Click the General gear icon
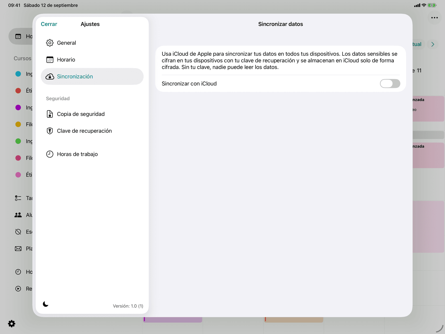Image resolution: width=445 pixels, height=334 pixels. click(x=50, y=43)
